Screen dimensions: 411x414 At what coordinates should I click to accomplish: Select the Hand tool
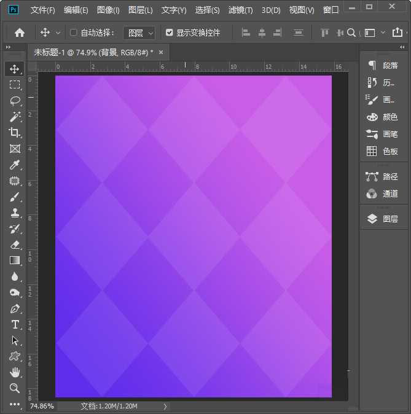click(x=15, y=372)
